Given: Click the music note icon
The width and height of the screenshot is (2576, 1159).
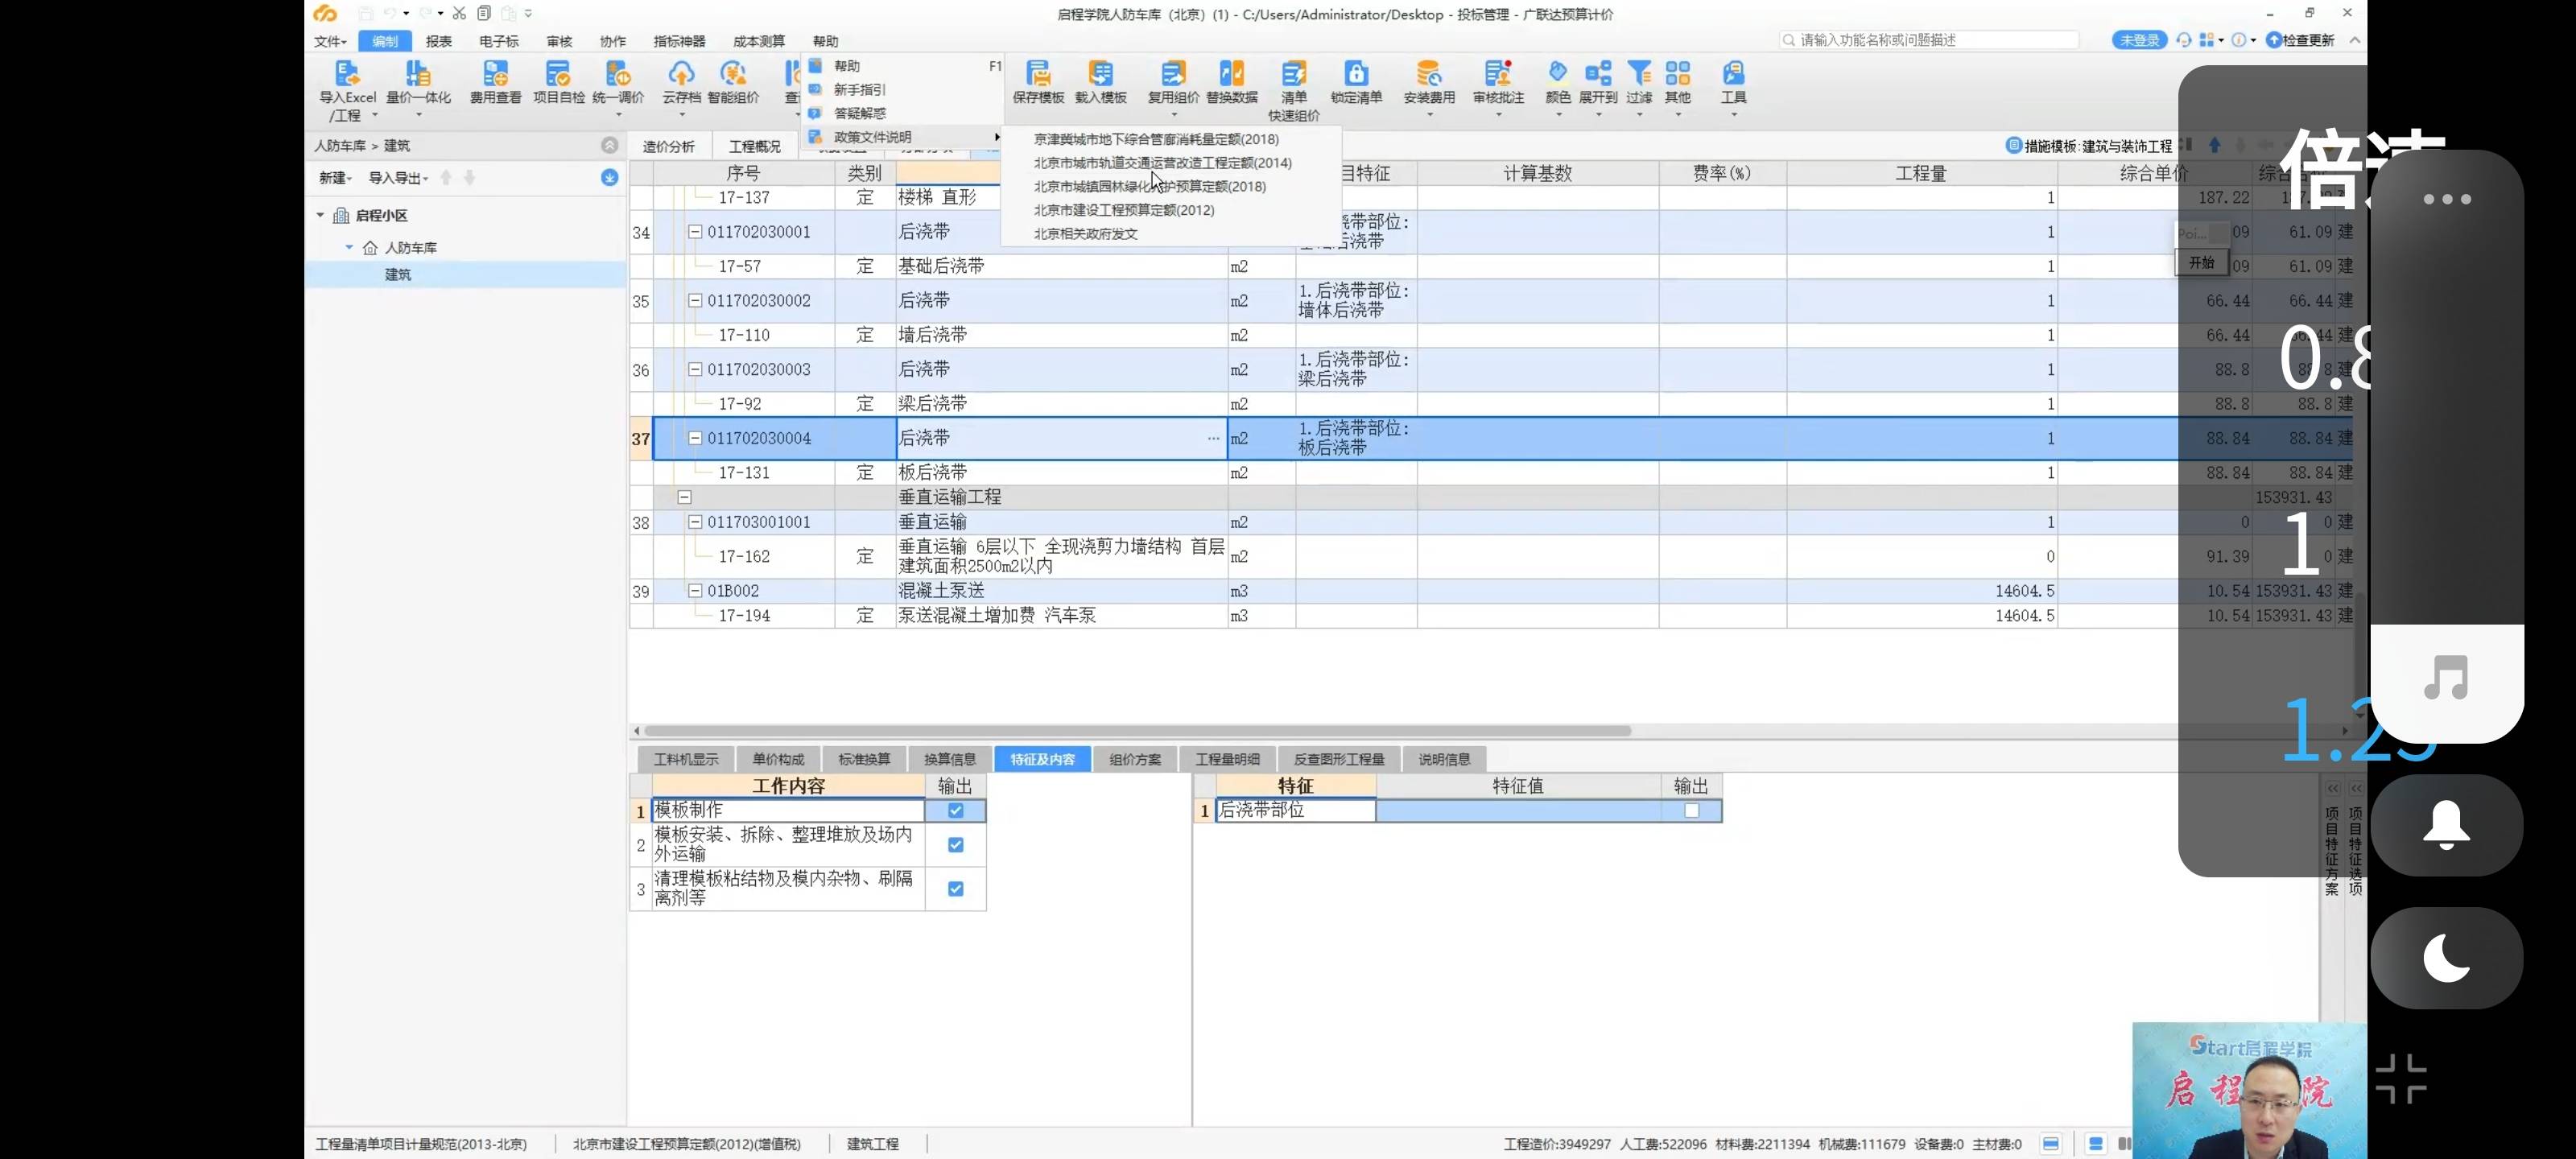Looking at the screenshot, I should tap(2446, 678).
